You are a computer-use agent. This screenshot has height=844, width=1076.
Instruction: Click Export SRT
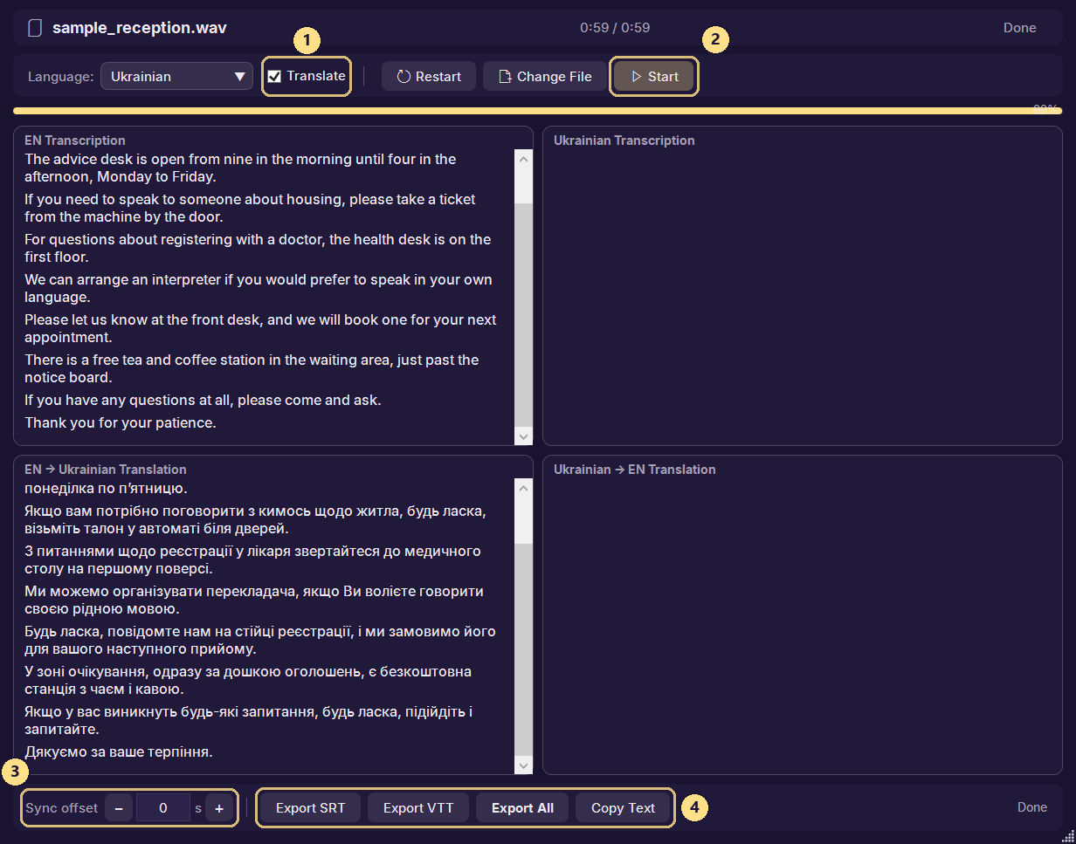click(310, 808)
